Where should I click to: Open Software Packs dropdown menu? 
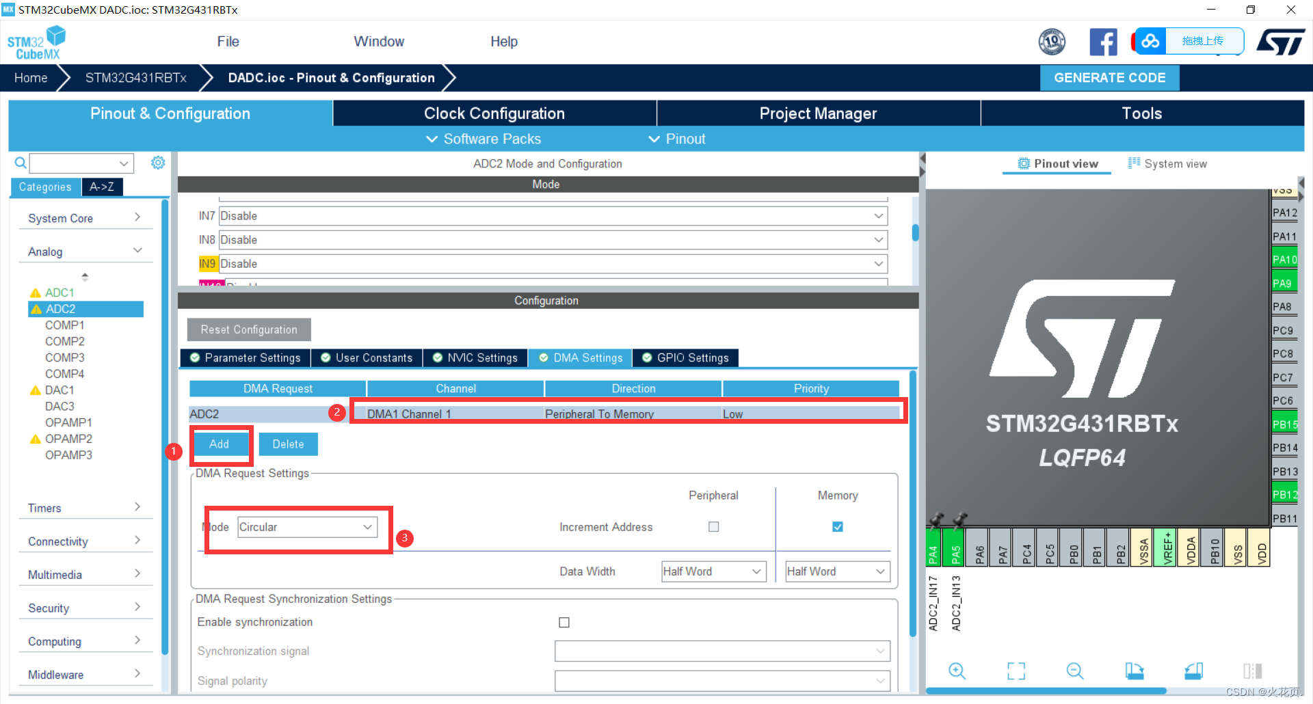[483, 139]
